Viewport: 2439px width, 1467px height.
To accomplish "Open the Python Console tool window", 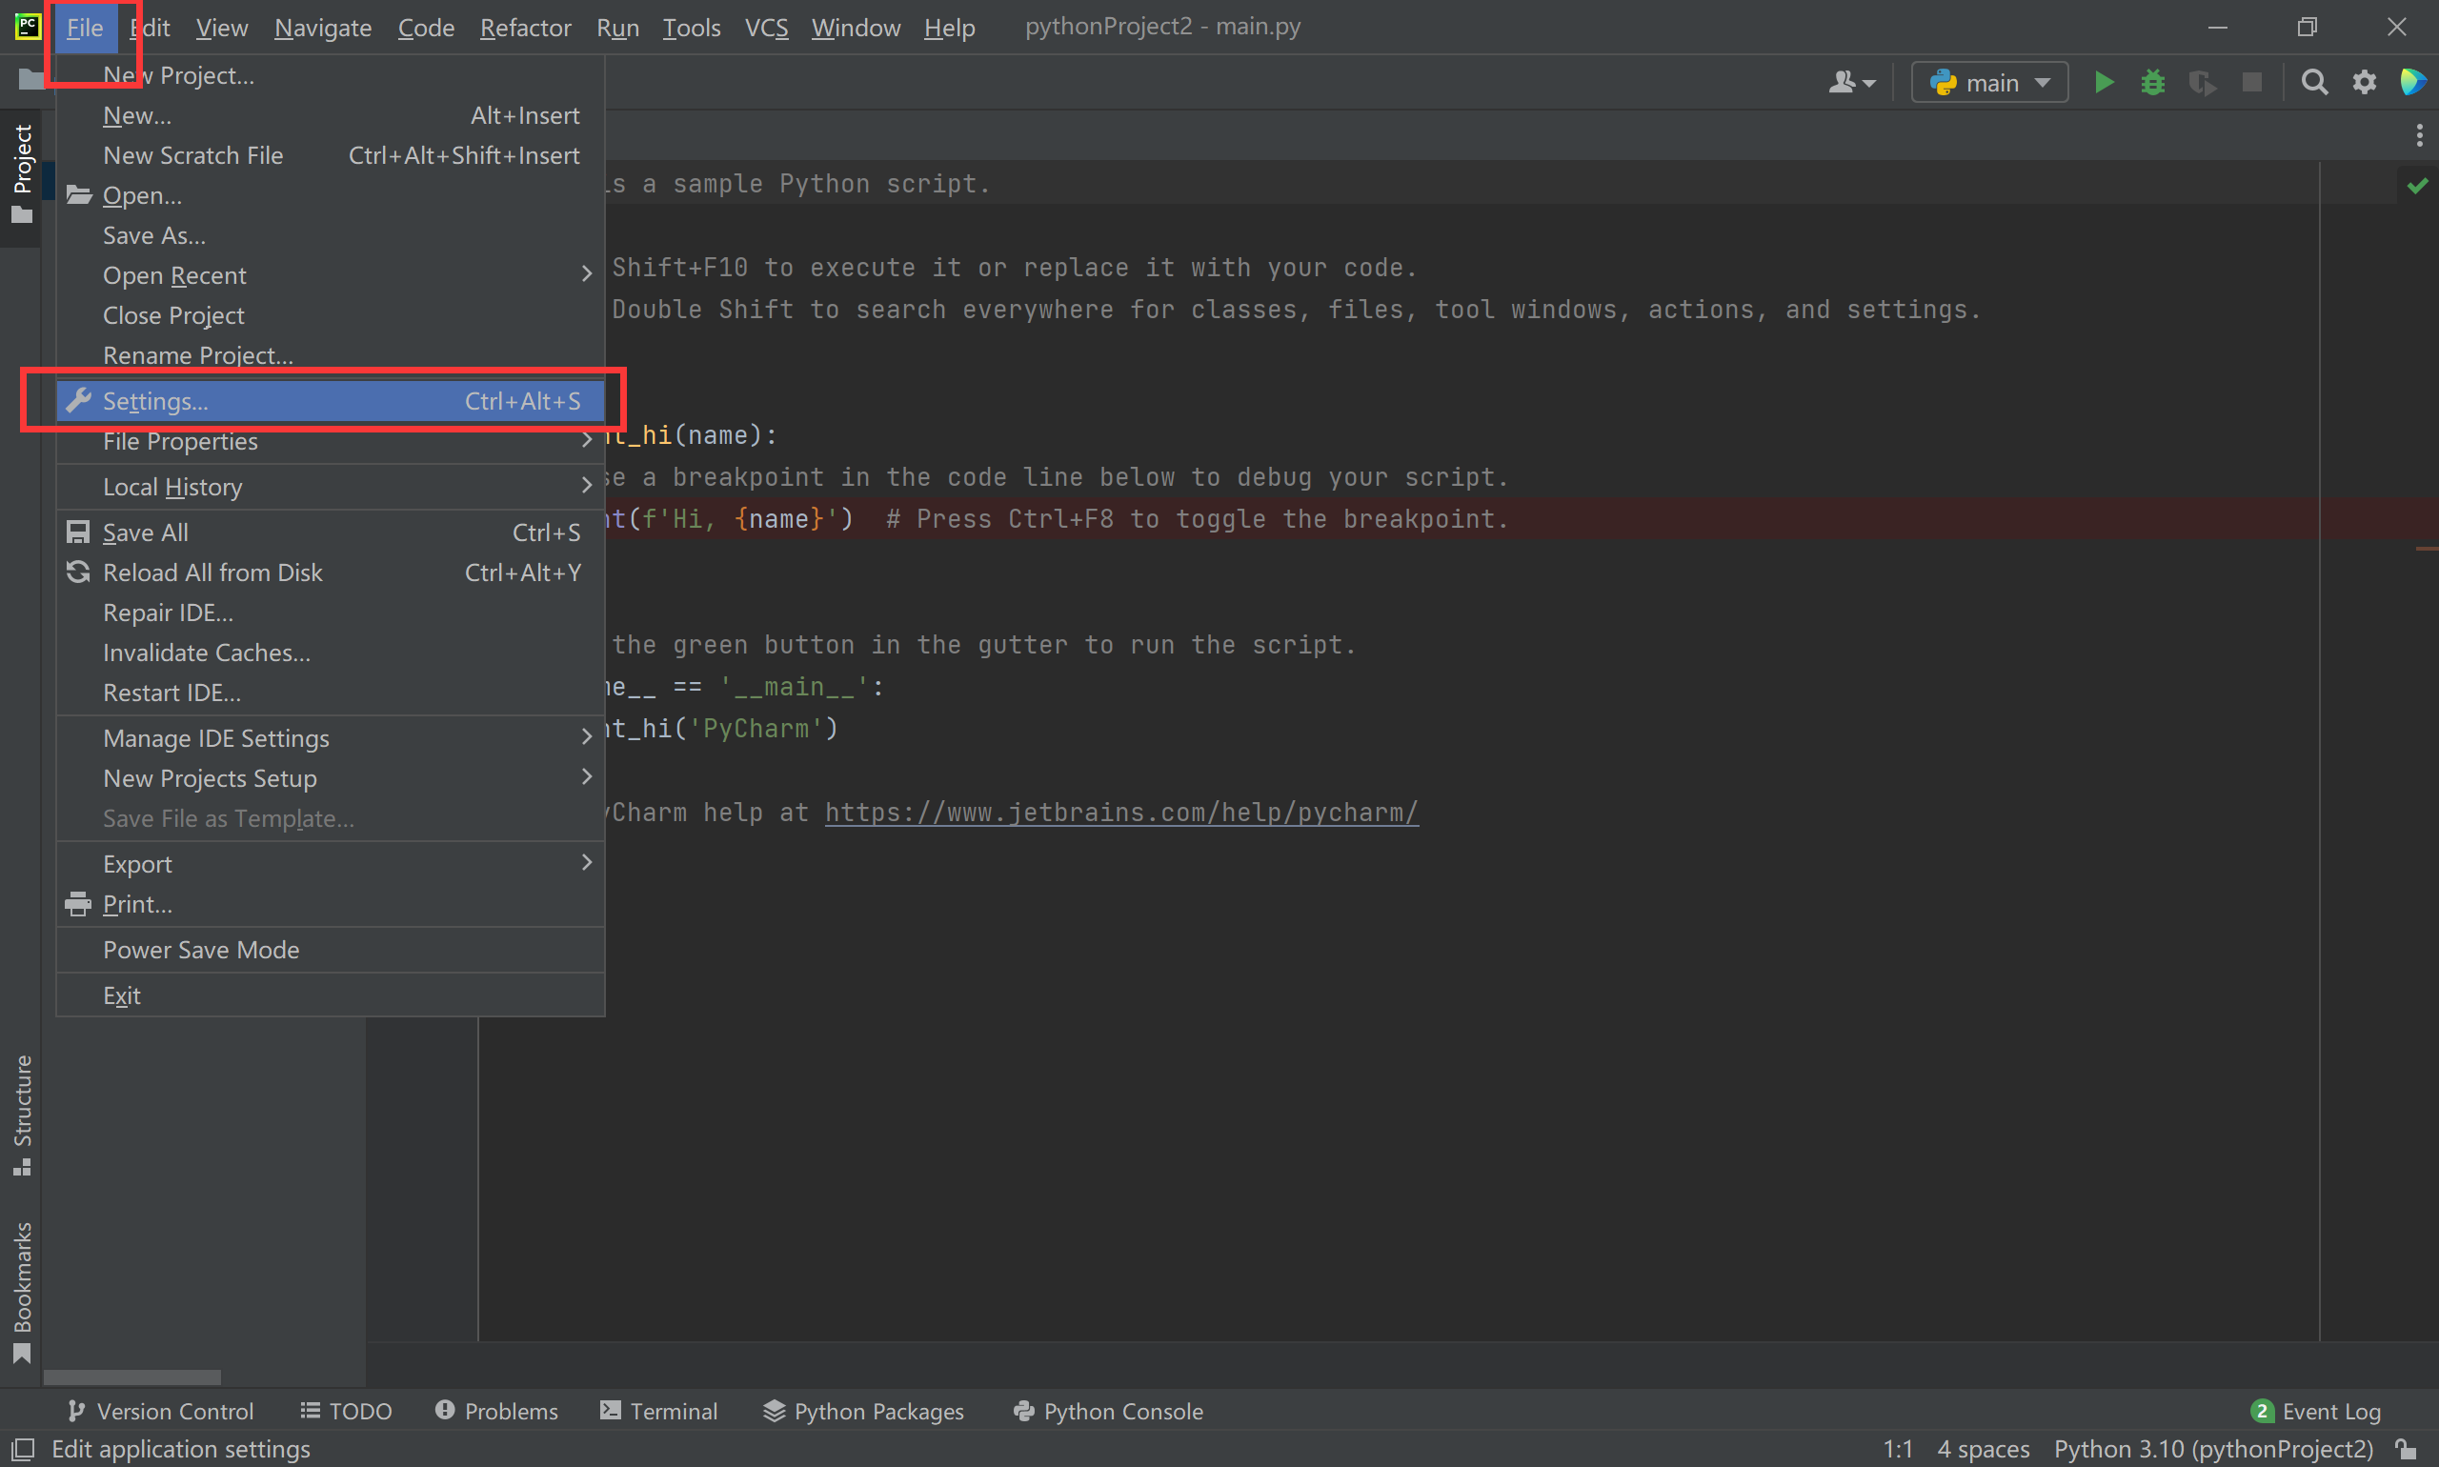I will (x=1107, y=1411).
